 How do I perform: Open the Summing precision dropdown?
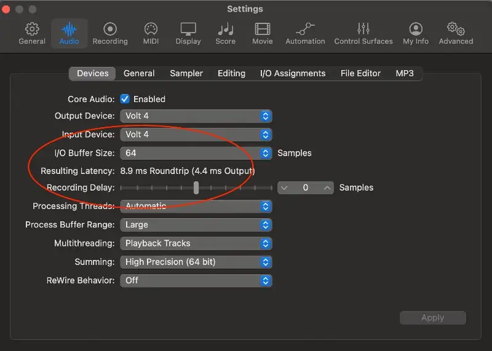click(x=196, y=262)
